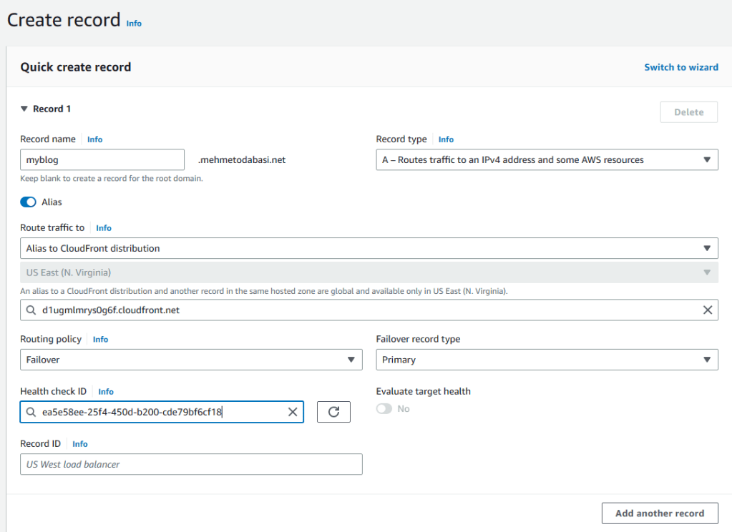Open the Route traffic to dropdown
This screenshot has height=532, width=732.
[369, 249]
